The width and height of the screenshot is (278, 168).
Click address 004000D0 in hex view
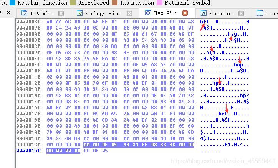coord(28,53)
